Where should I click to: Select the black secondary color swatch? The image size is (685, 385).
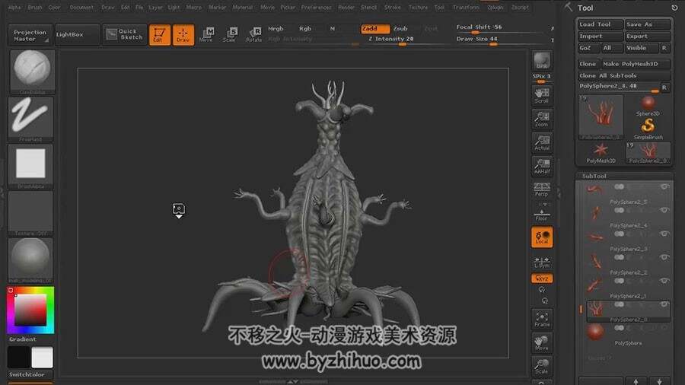click(18, 357)
